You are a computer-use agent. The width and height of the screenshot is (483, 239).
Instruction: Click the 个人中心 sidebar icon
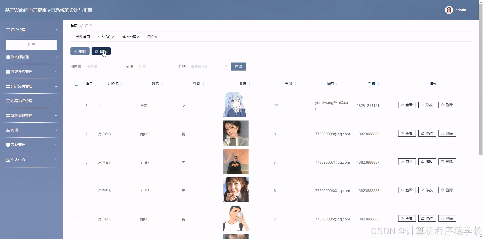(8, 160)
